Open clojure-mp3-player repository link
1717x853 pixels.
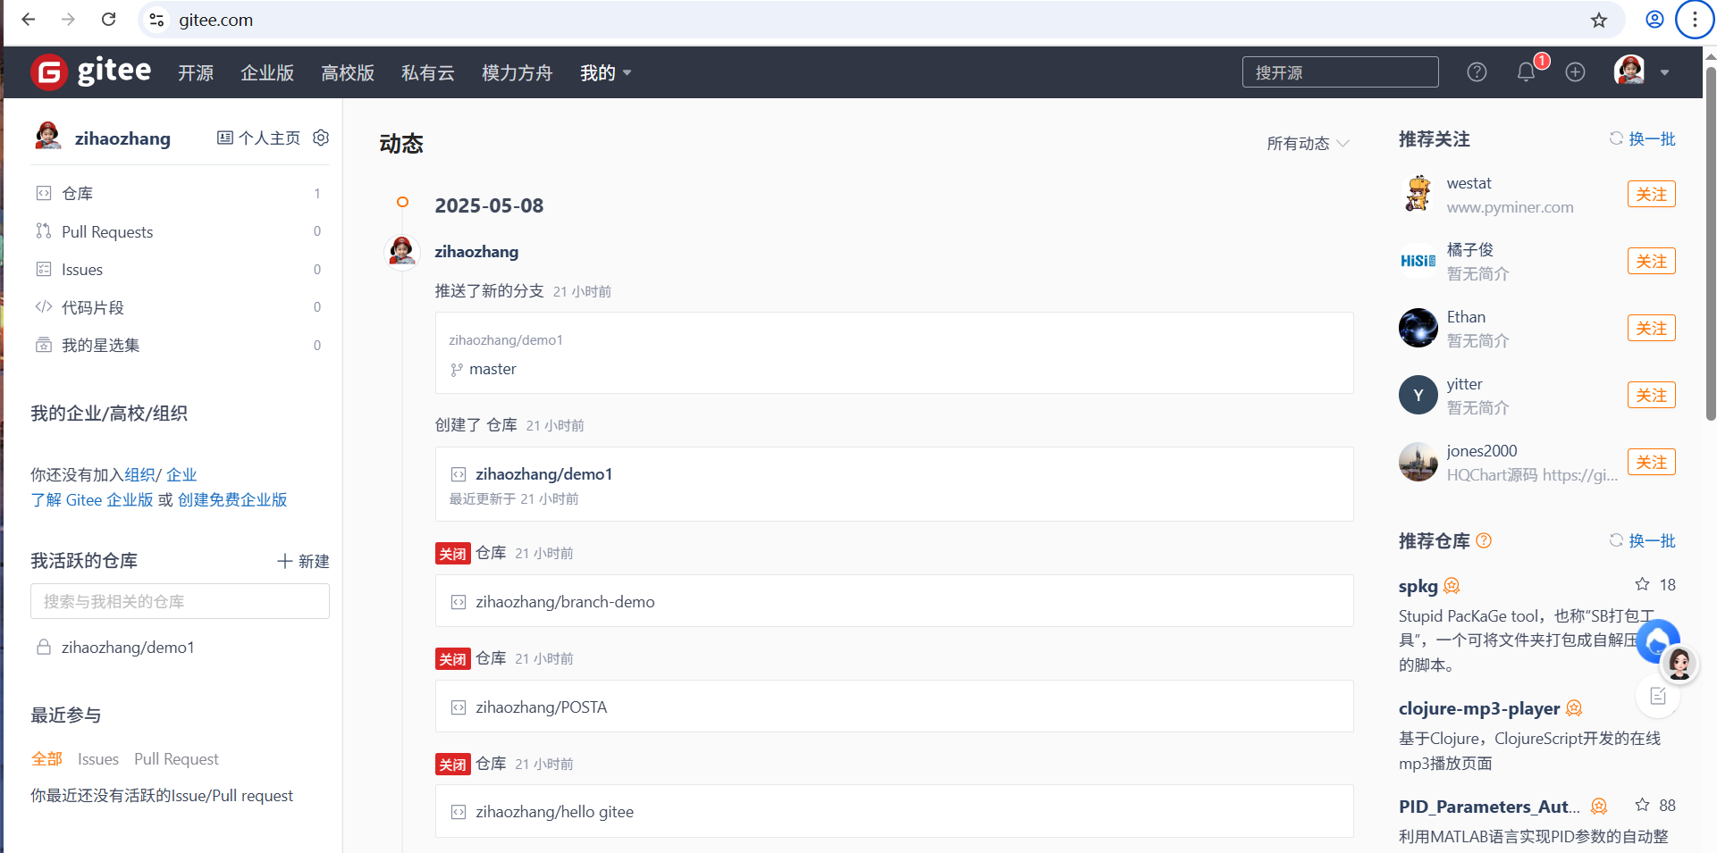(x=1479, y=708)
